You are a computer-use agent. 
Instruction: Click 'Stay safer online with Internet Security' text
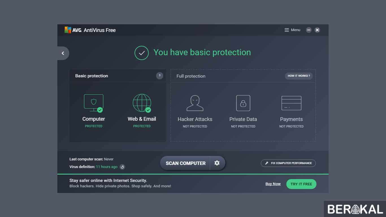pos(108,180)
